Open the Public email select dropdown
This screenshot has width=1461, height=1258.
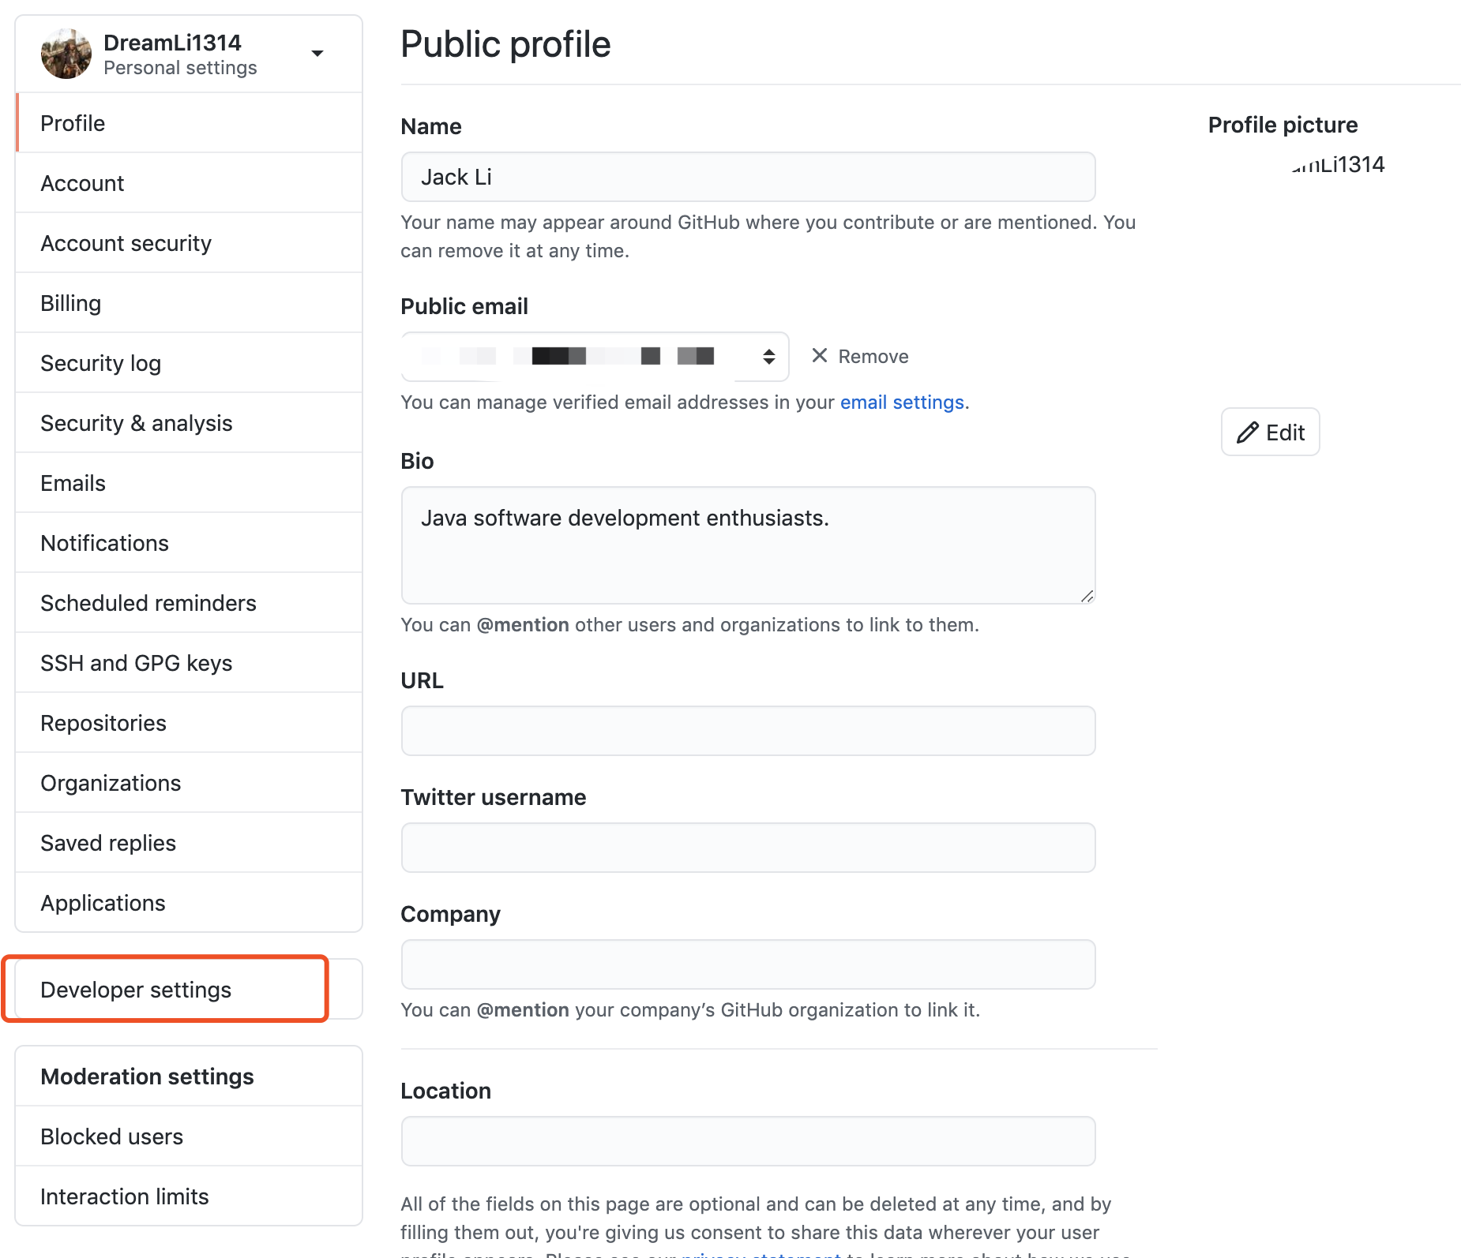pyautogui.click(x=595, y=357)
